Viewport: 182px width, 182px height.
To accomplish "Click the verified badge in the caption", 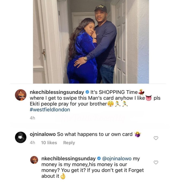I will 86,92.
